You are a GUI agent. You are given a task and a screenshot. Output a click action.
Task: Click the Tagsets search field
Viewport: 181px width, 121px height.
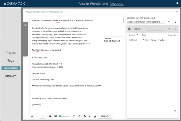tap(156, 29)
